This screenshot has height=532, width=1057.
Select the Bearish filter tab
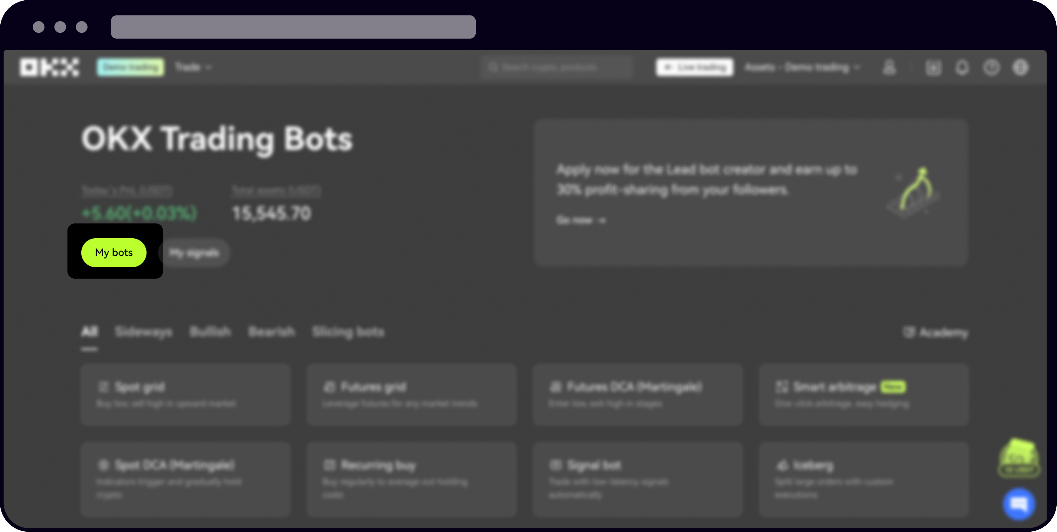[x=272, y=332]
